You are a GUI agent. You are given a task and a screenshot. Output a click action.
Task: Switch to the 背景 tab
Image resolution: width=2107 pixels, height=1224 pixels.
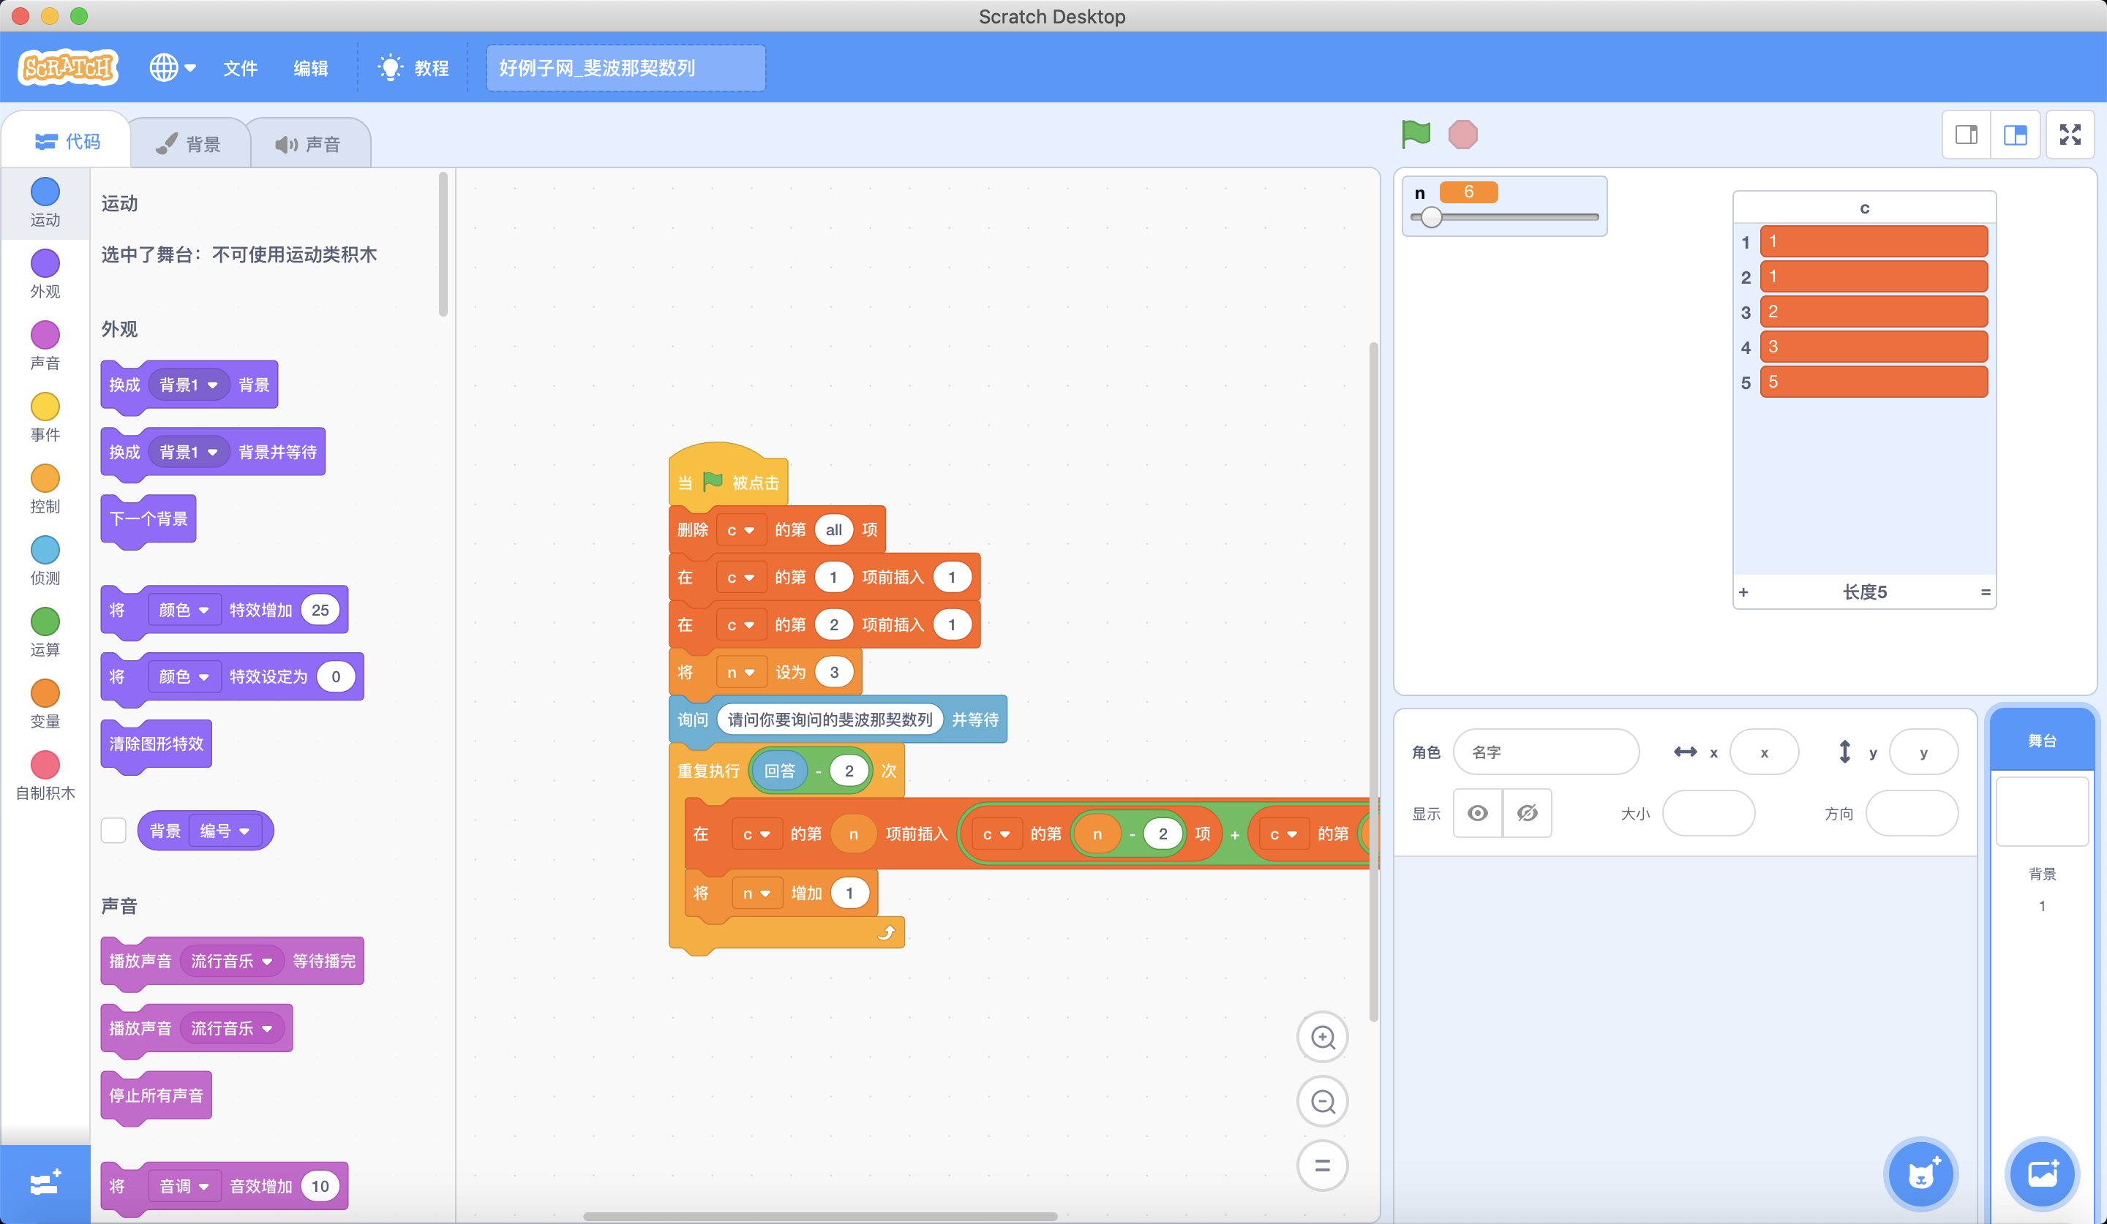(x=189, y=144)
